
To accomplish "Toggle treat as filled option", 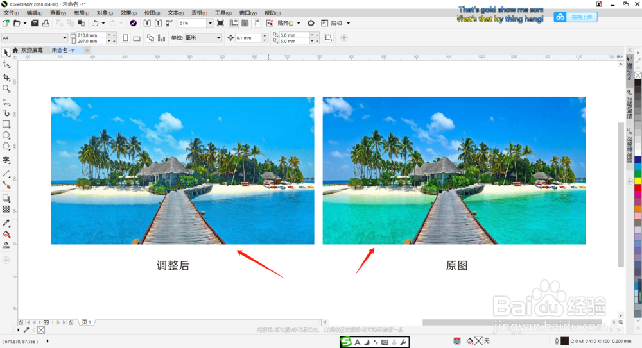I will 328,38.
